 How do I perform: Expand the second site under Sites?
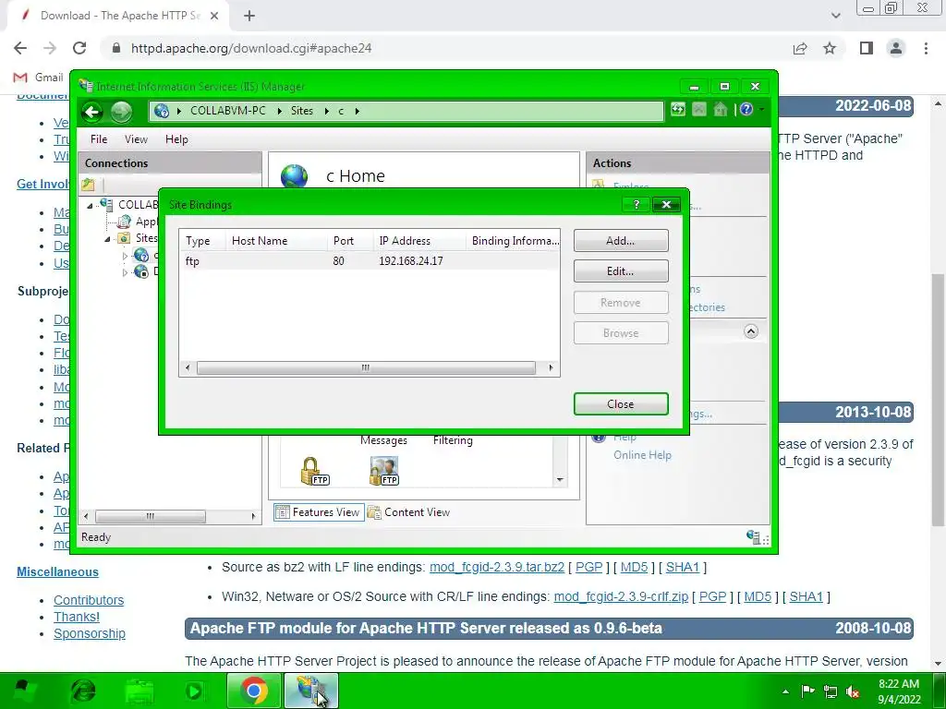[x=125, y=272]
